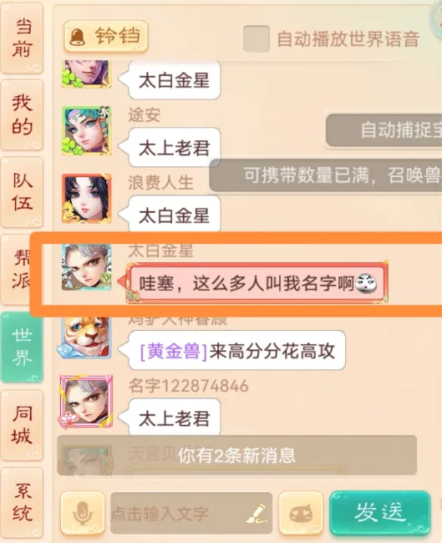Enable 自动播放世界语音 checkbox
Image resolution: width=442 pixels, height=543 pixels.
tap(257, 38)
